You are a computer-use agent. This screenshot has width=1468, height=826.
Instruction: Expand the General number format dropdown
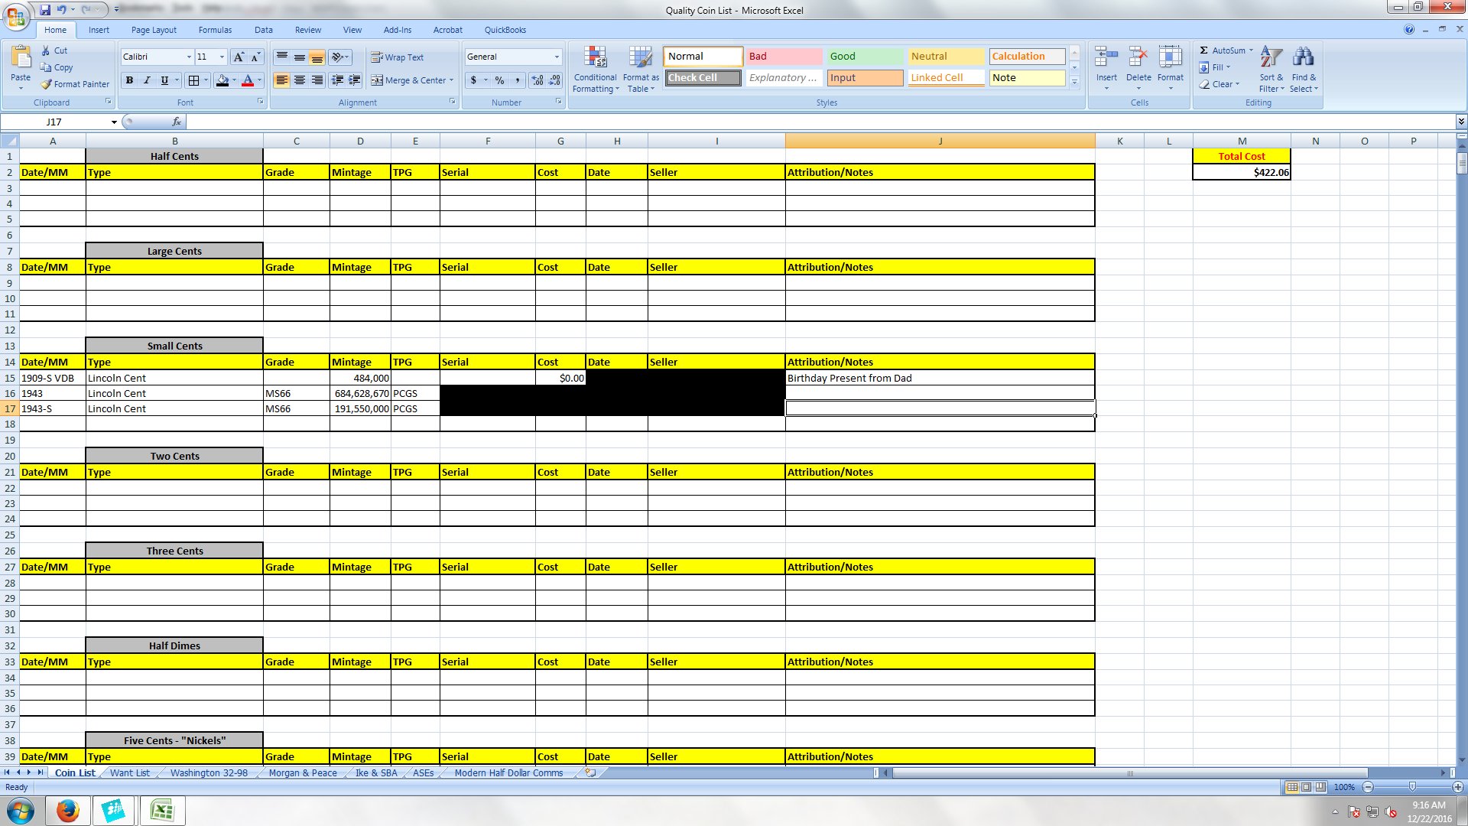557,57
